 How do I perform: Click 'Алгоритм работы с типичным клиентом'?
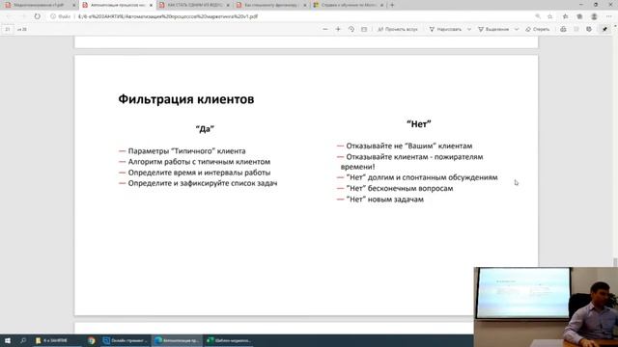199,162
